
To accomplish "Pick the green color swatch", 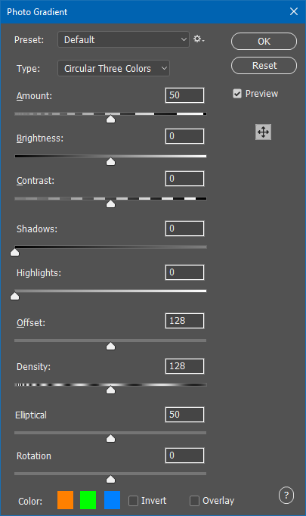I will 88,500.
